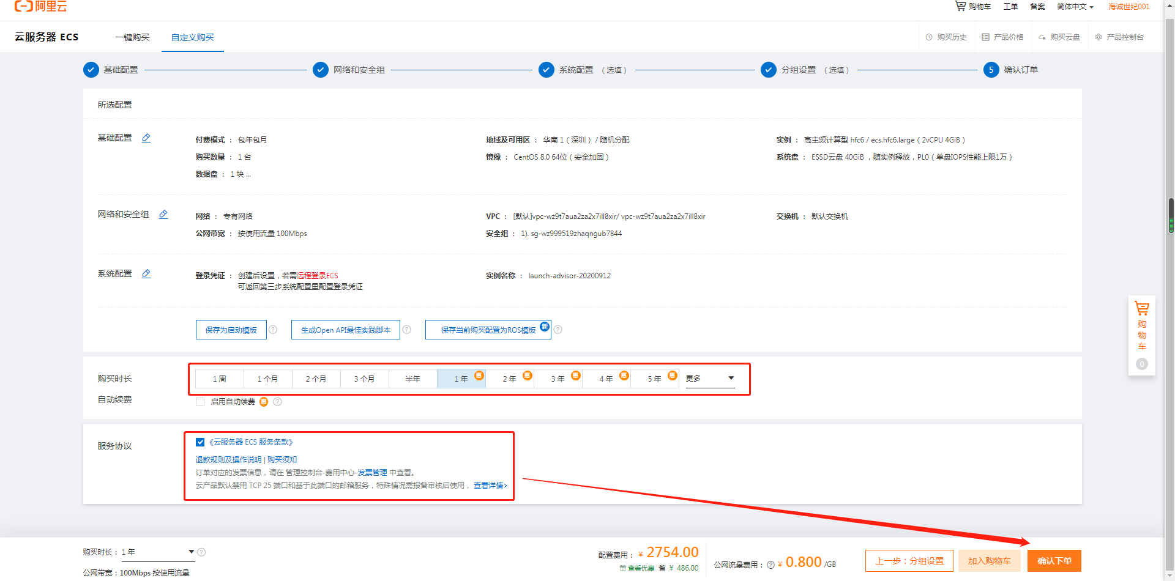The image size is (1175, 581).
Task: Click the orange discount badge beside 启用自动续费
Action: 264,402
